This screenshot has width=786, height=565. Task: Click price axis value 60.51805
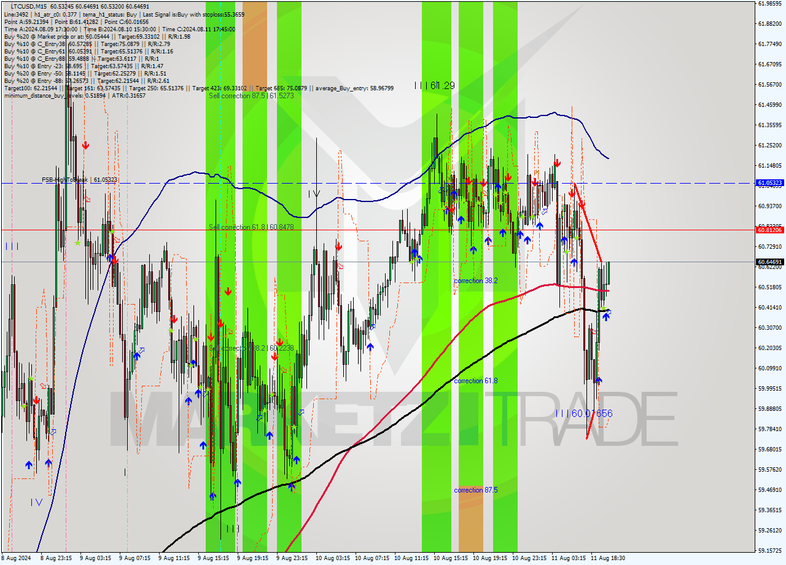770,287
